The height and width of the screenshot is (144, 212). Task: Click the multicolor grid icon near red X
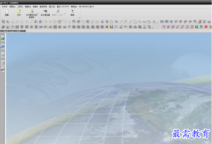coord(196,27)
